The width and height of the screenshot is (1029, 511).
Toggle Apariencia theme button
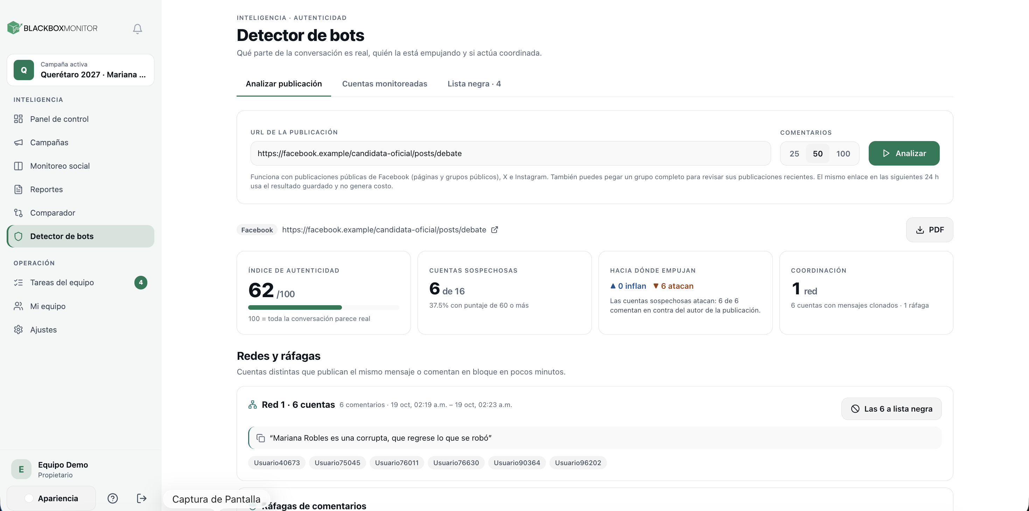pos(51,498)
